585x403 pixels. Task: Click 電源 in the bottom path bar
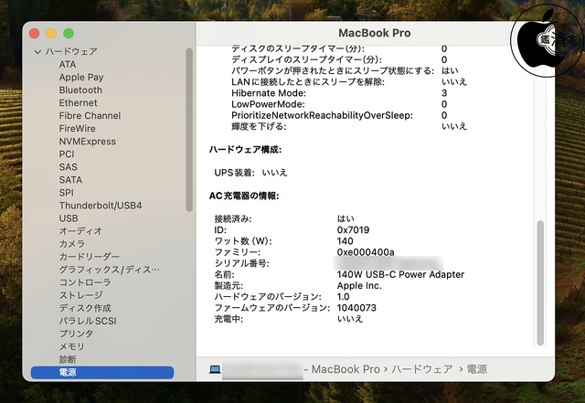click(x=475, y=369)
